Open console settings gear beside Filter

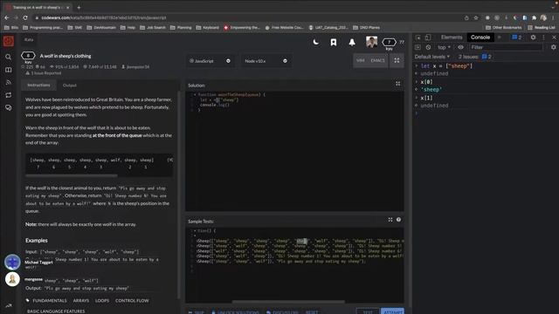pyautogui.click(x=553, y=47)
